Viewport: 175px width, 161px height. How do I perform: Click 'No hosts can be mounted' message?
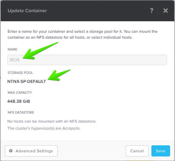coord(52,121)
